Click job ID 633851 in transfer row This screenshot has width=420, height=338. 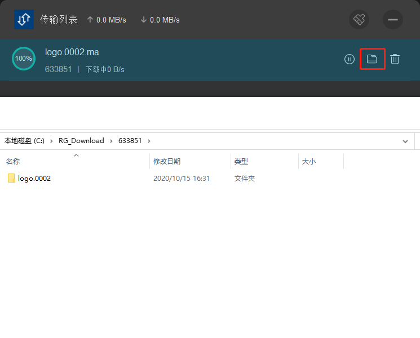click(x=58, y=69)
